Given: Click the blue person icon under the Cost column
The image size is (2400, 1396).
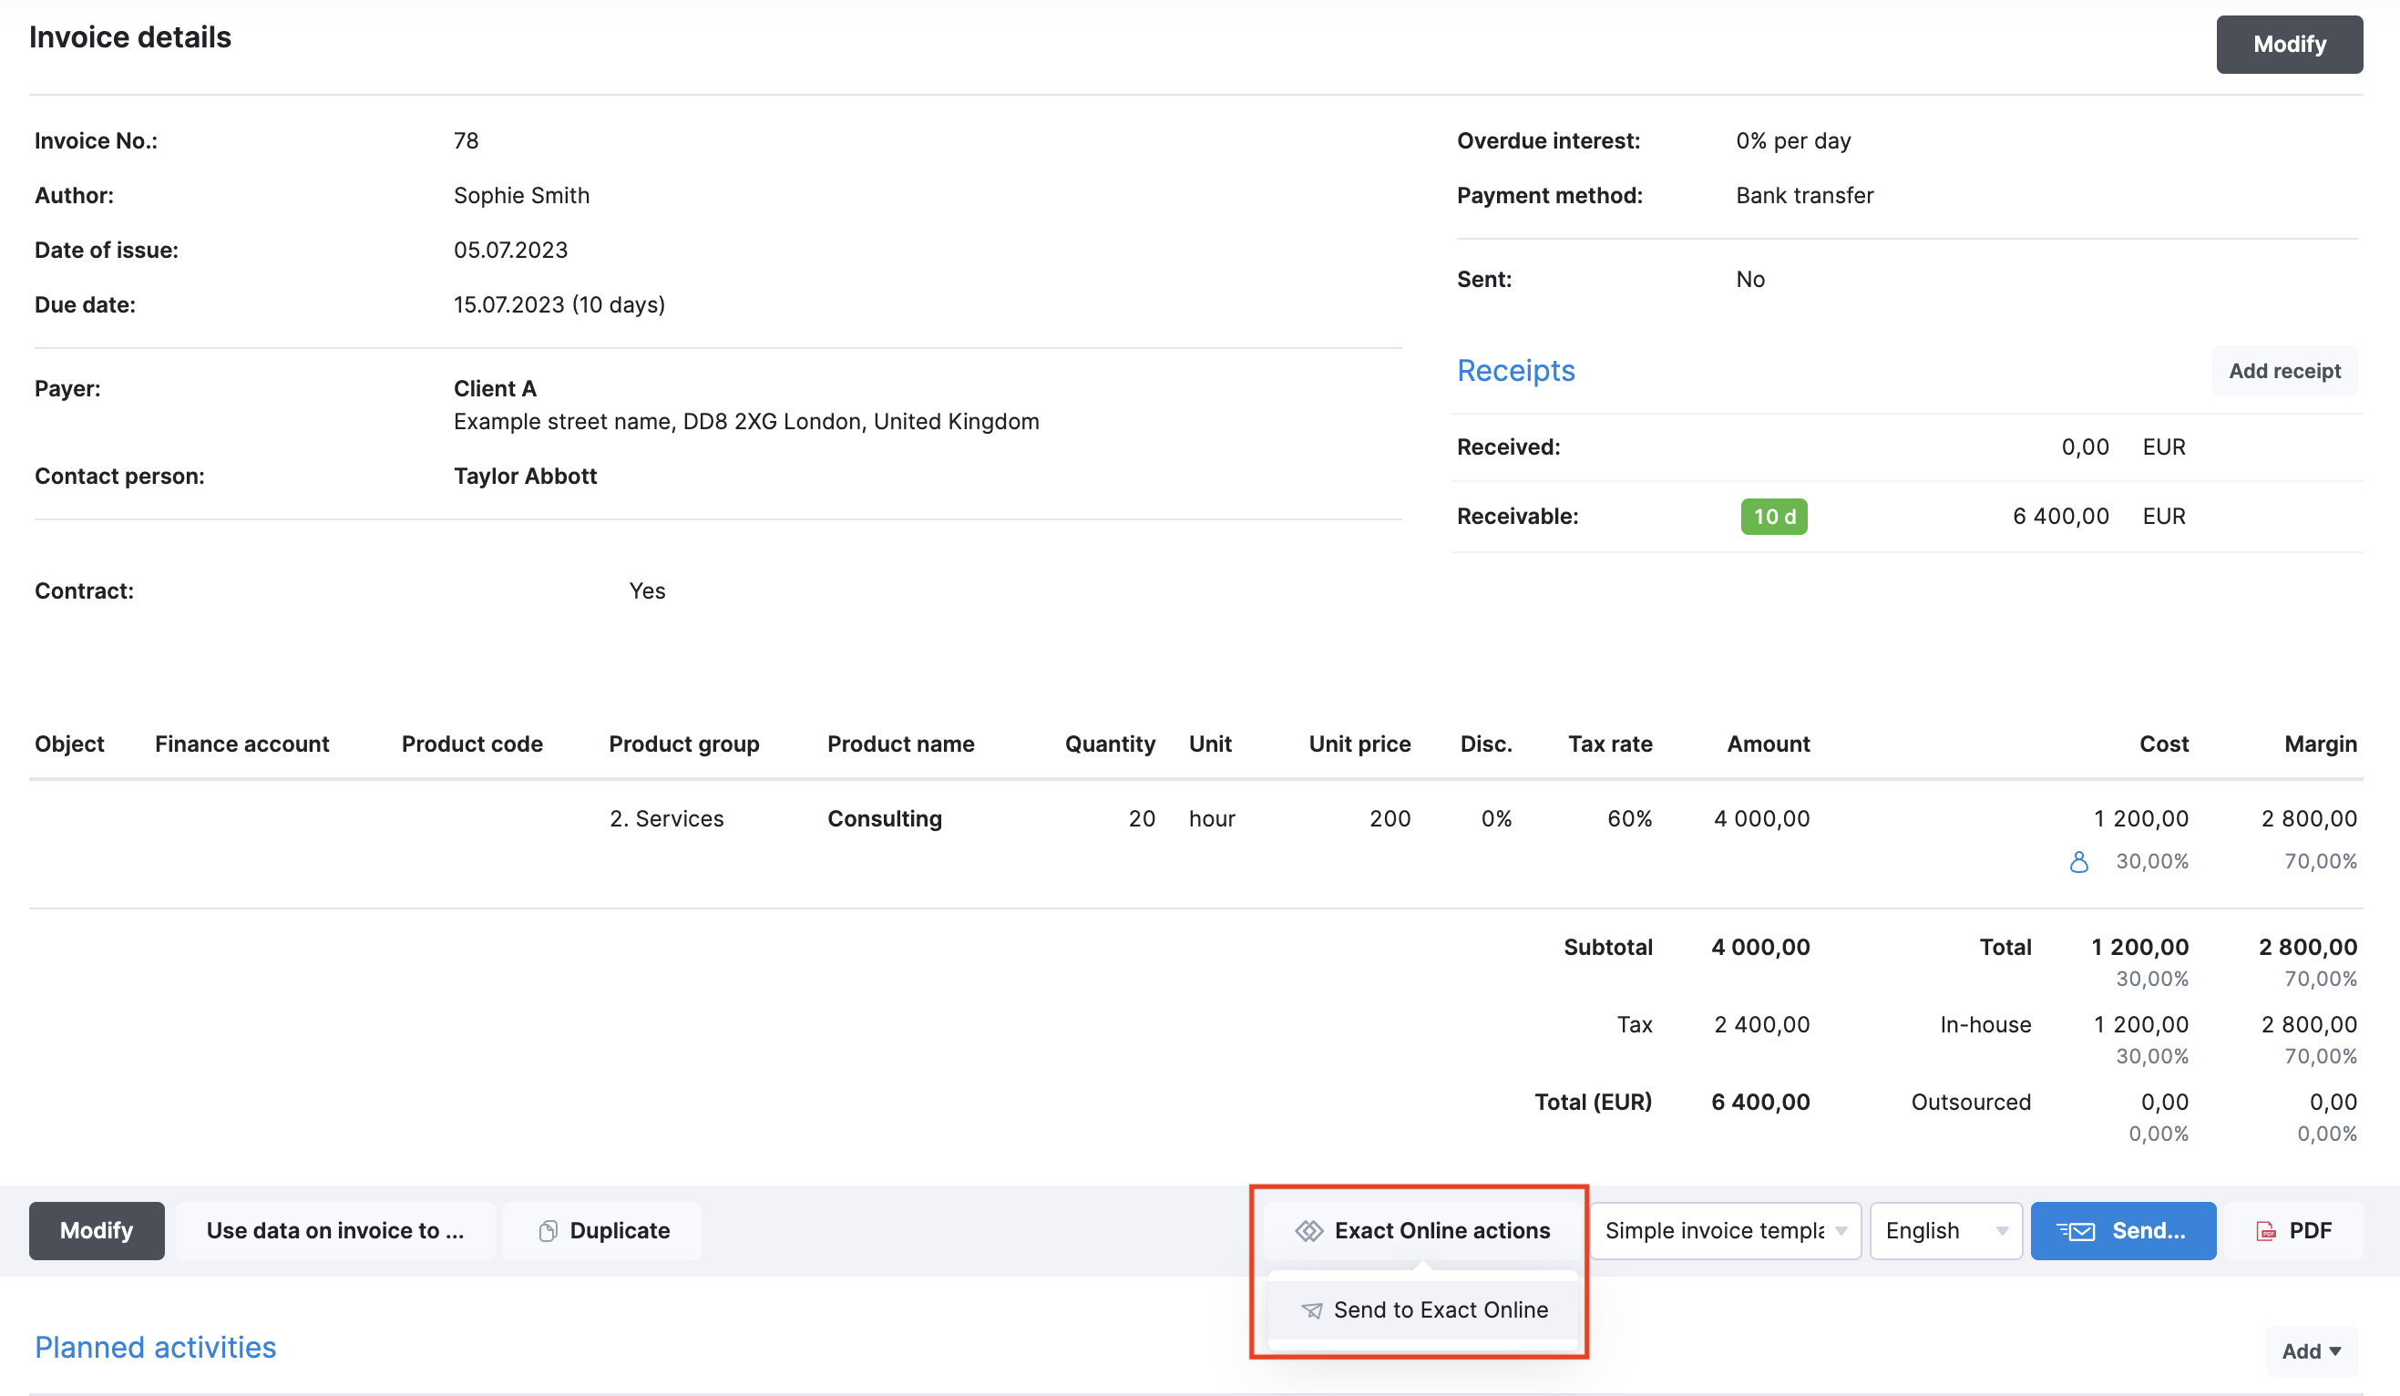Looking at the screenshot, I should point(2079,861).
